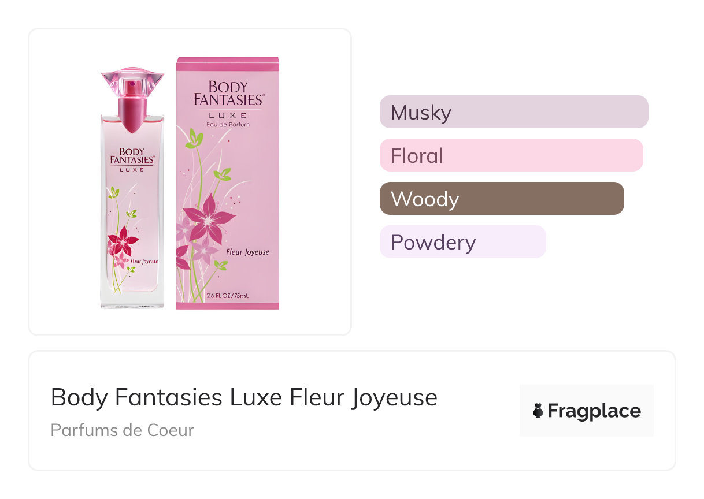704x499 pixels.
Task: Click the Body Fantasies logo on box
Action: 228,94
